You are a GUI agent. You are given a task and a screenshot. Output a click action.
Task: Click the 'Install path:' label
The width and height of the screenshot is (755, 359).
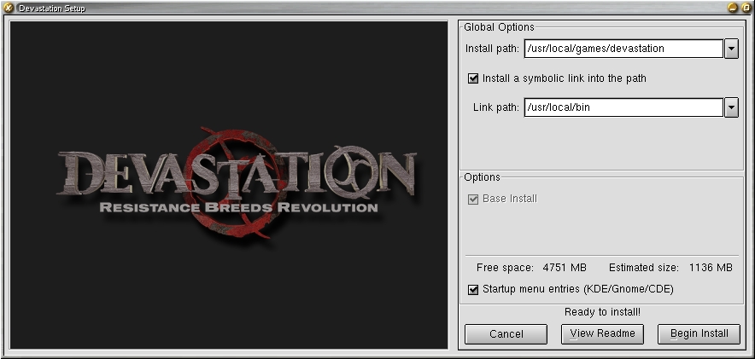coord(492,49)
